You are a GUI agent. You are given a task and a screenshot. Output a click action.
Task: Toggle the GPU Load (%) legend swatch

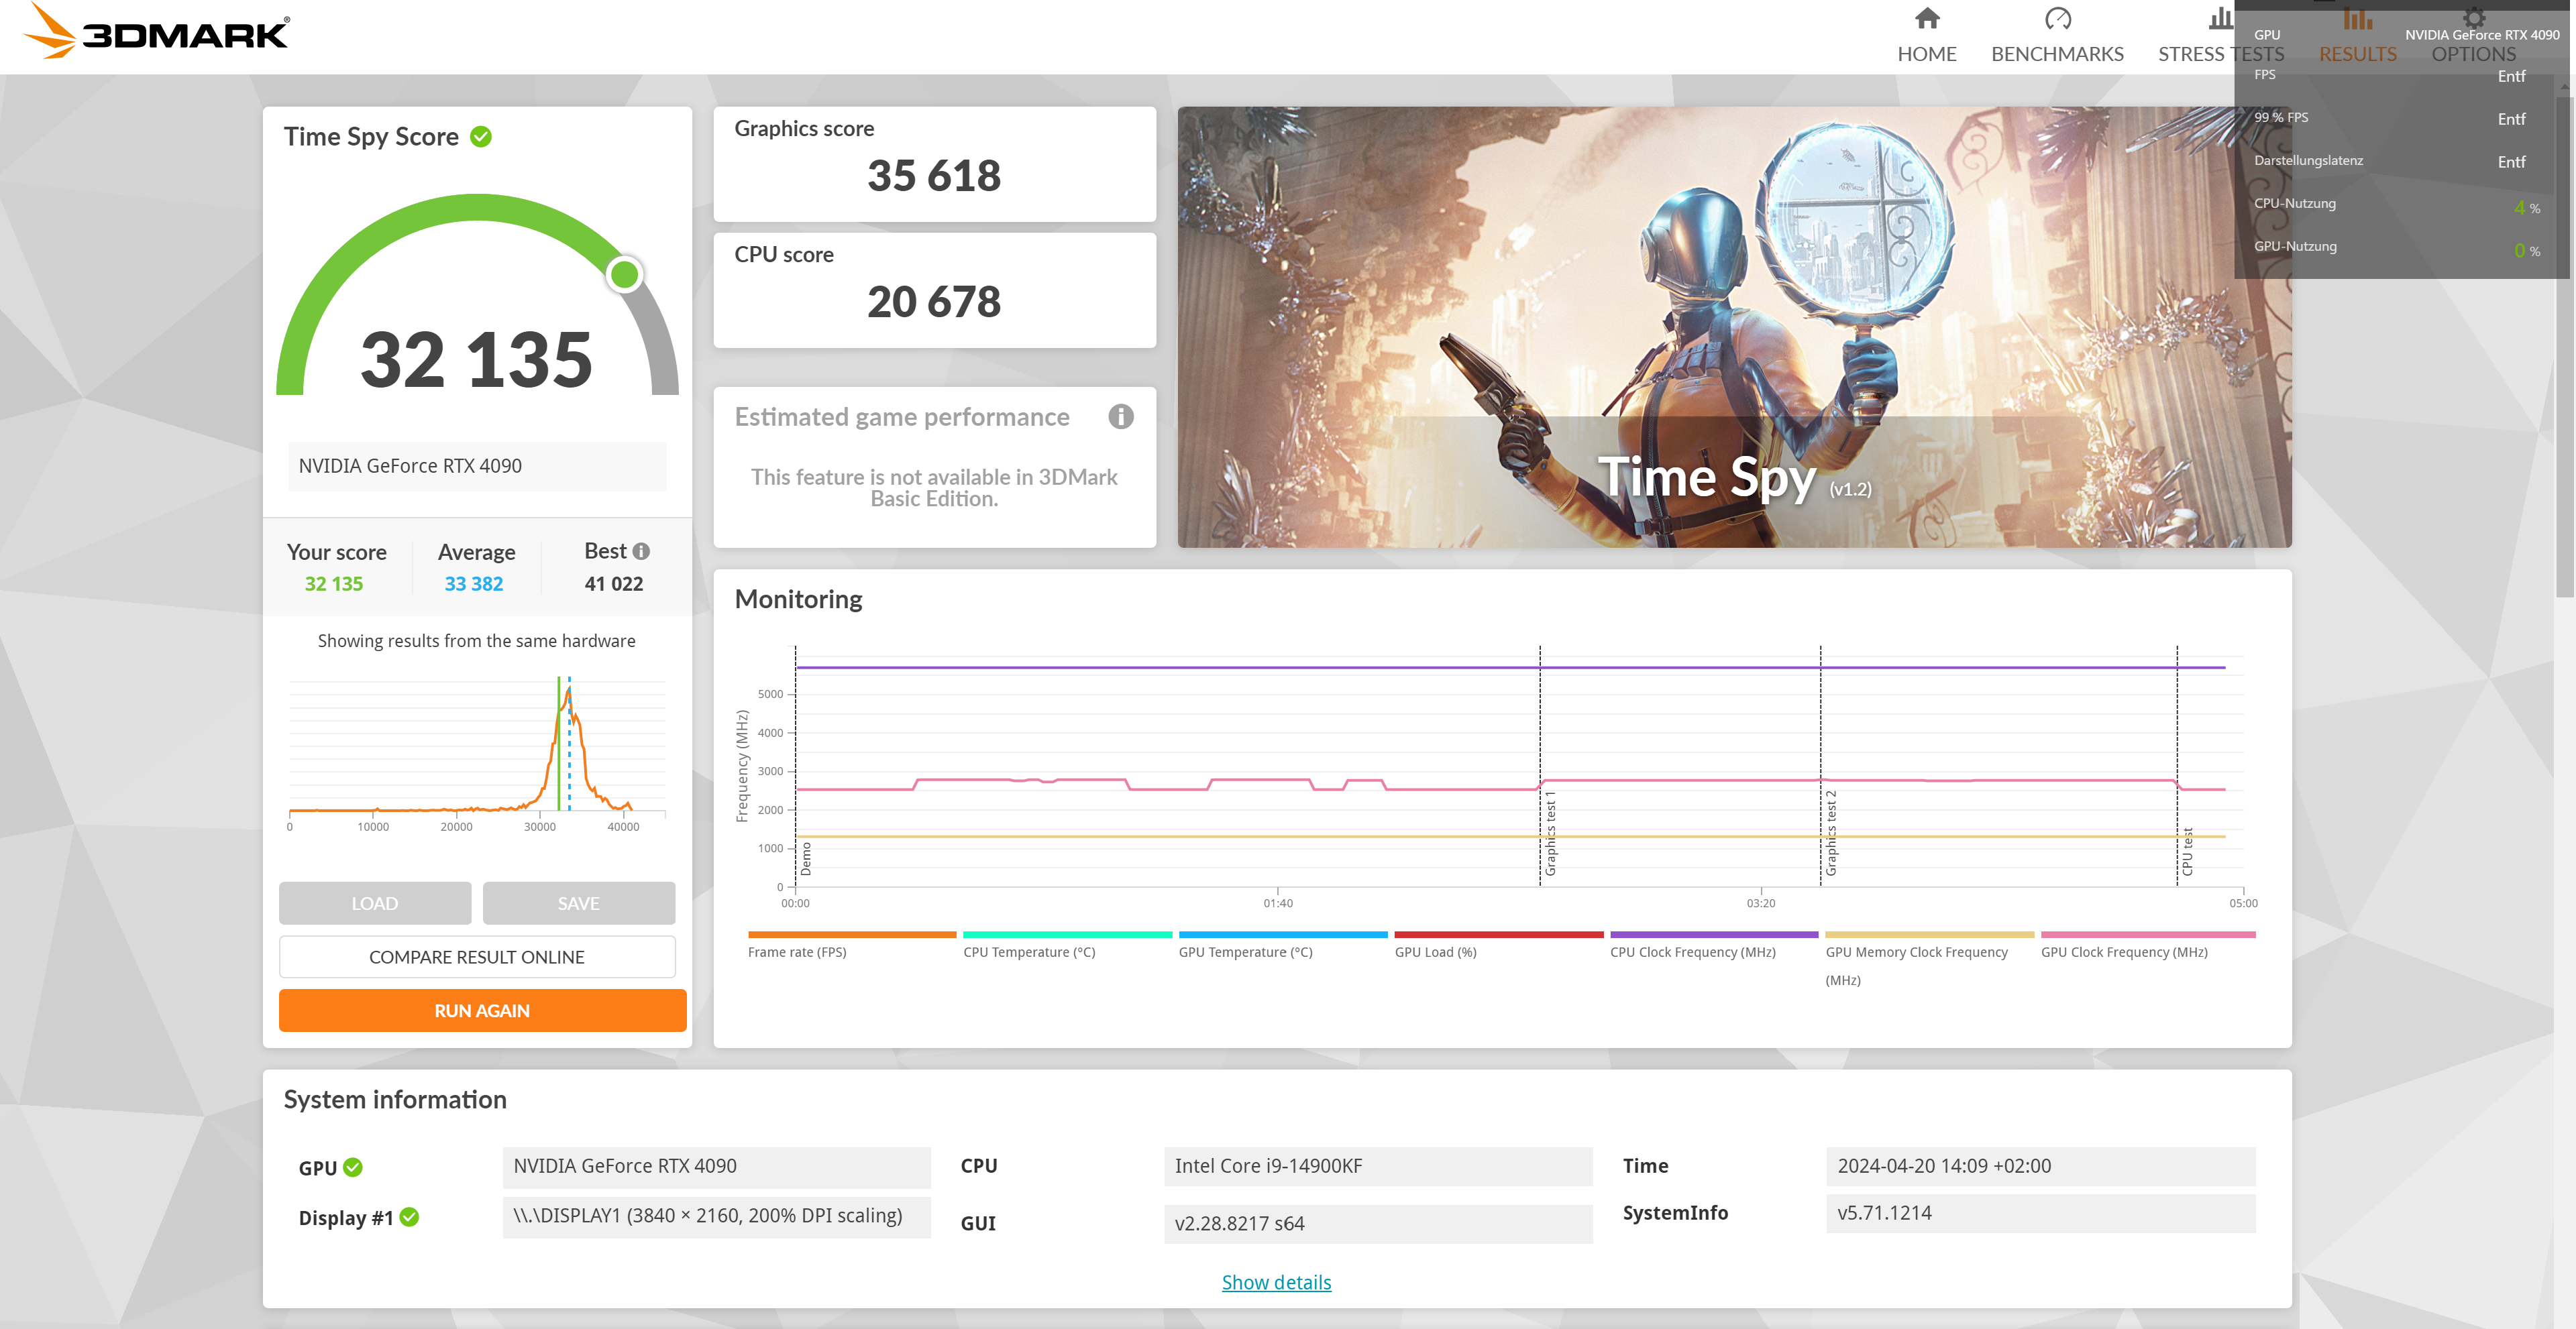coord(1497,935)
